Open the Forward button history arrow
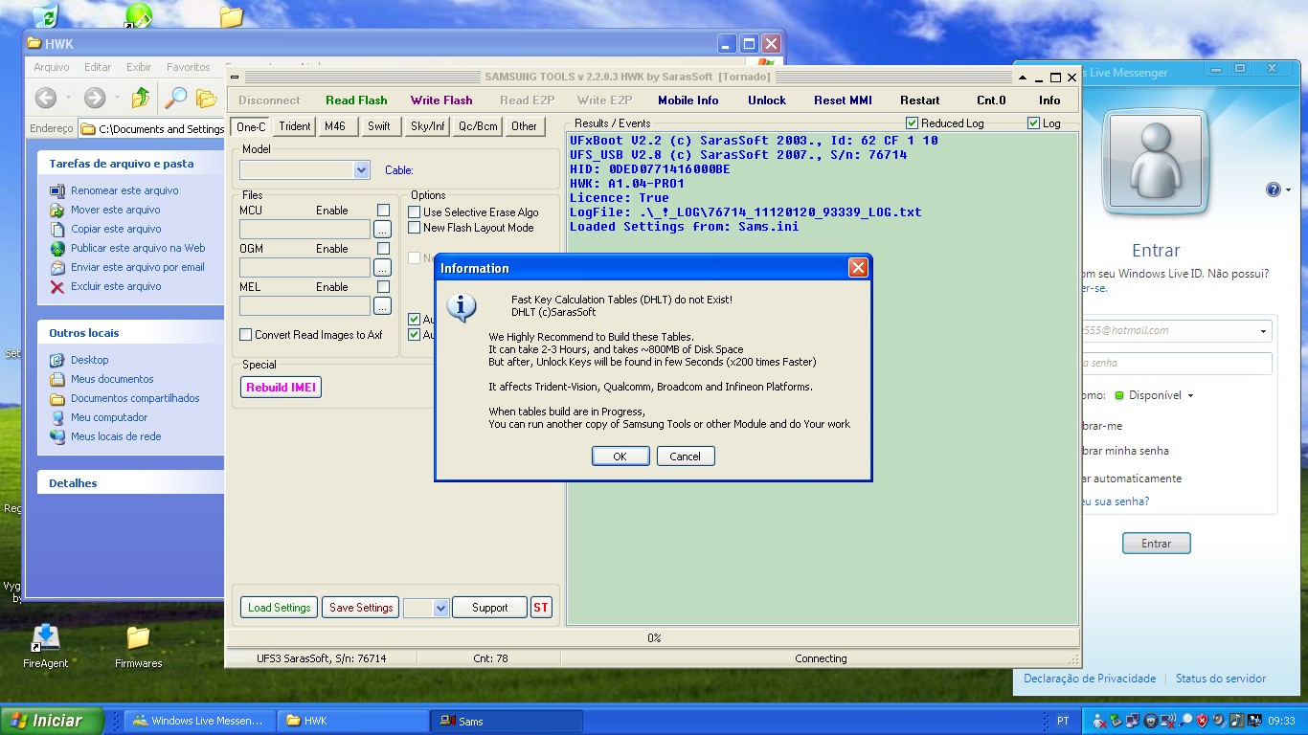This screenshot has width=1308, height=735. coord(117,98)
